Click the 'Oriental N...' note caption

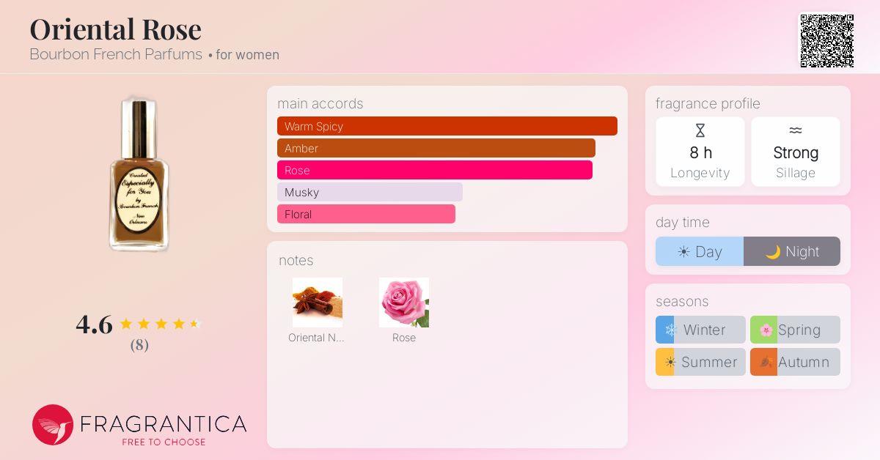316,338
